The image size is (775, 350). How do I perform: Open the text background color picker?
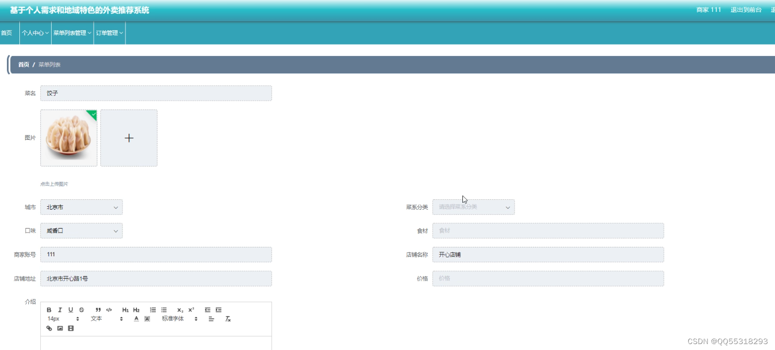(x=147, y=319)
